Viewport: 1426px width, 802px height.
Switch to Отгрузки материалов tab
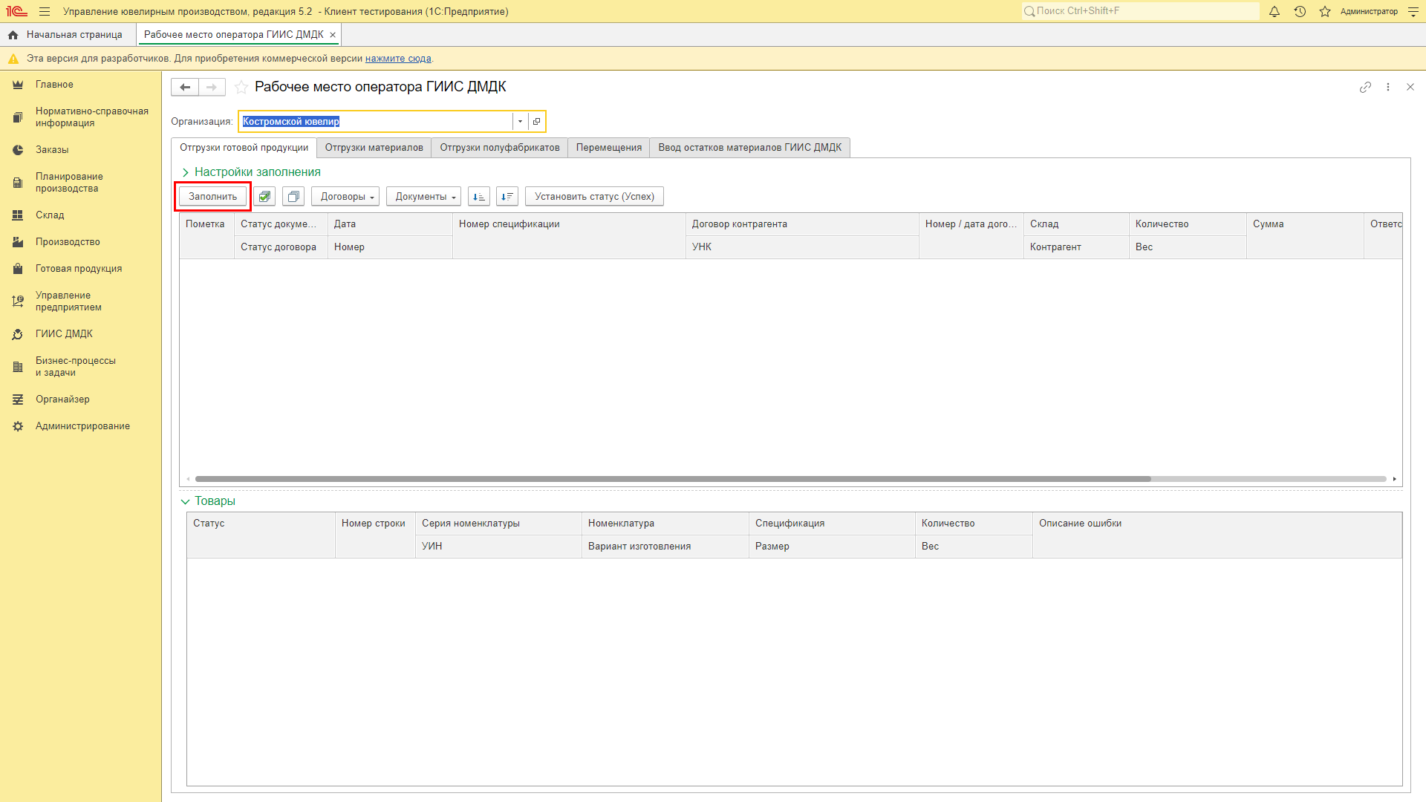374,148
